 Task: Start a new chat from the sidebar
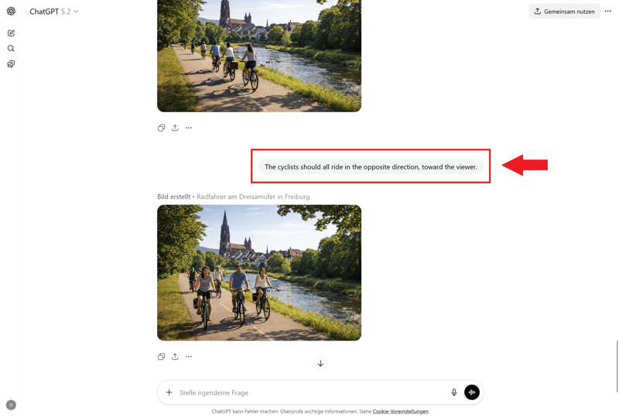click(x=11, y=33)
